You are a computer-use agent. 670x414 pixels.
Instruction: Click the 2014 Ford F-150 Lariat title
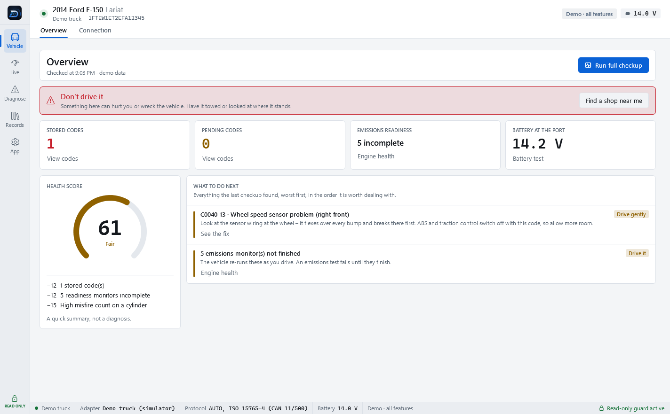pyautogui.click(x=88, y=10)
